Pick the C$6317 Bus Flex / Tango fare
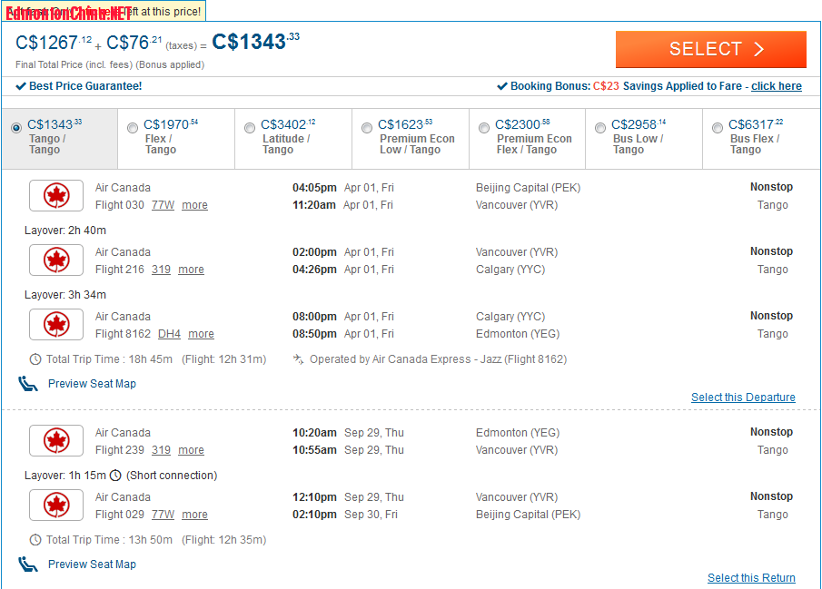The width and height of the screenshot is (822, 589). [718, 128]
